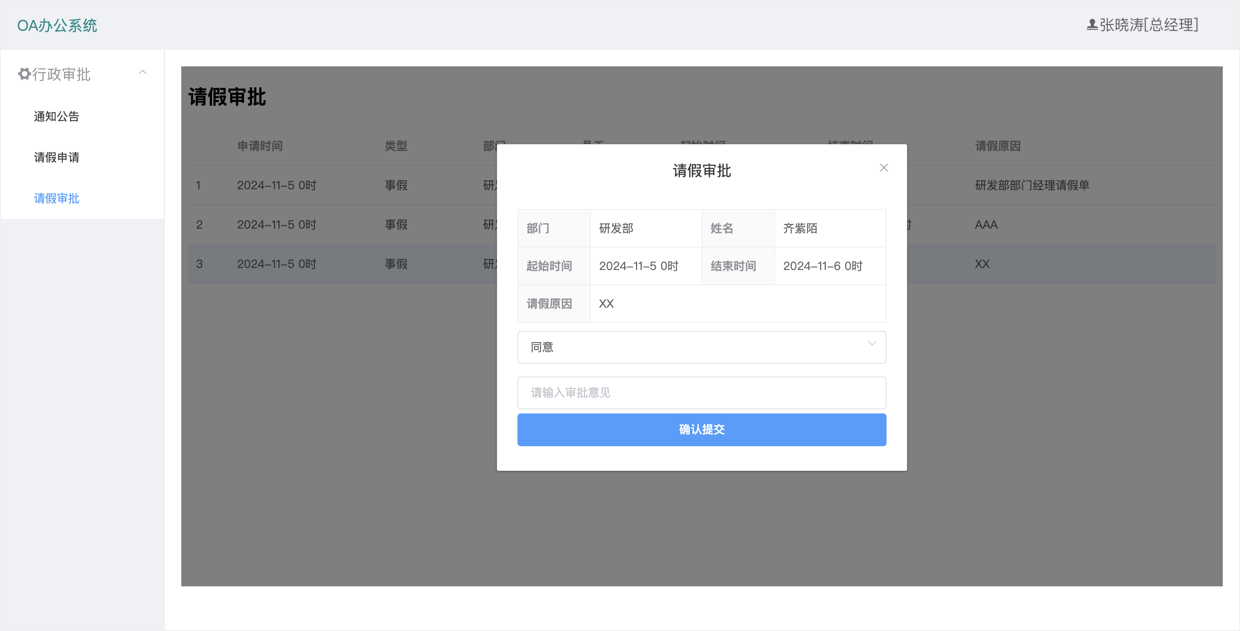This screenshot has width=1240, height=631.
Task: Click the name 齐紫陌 in dialog
Action: 800,228
